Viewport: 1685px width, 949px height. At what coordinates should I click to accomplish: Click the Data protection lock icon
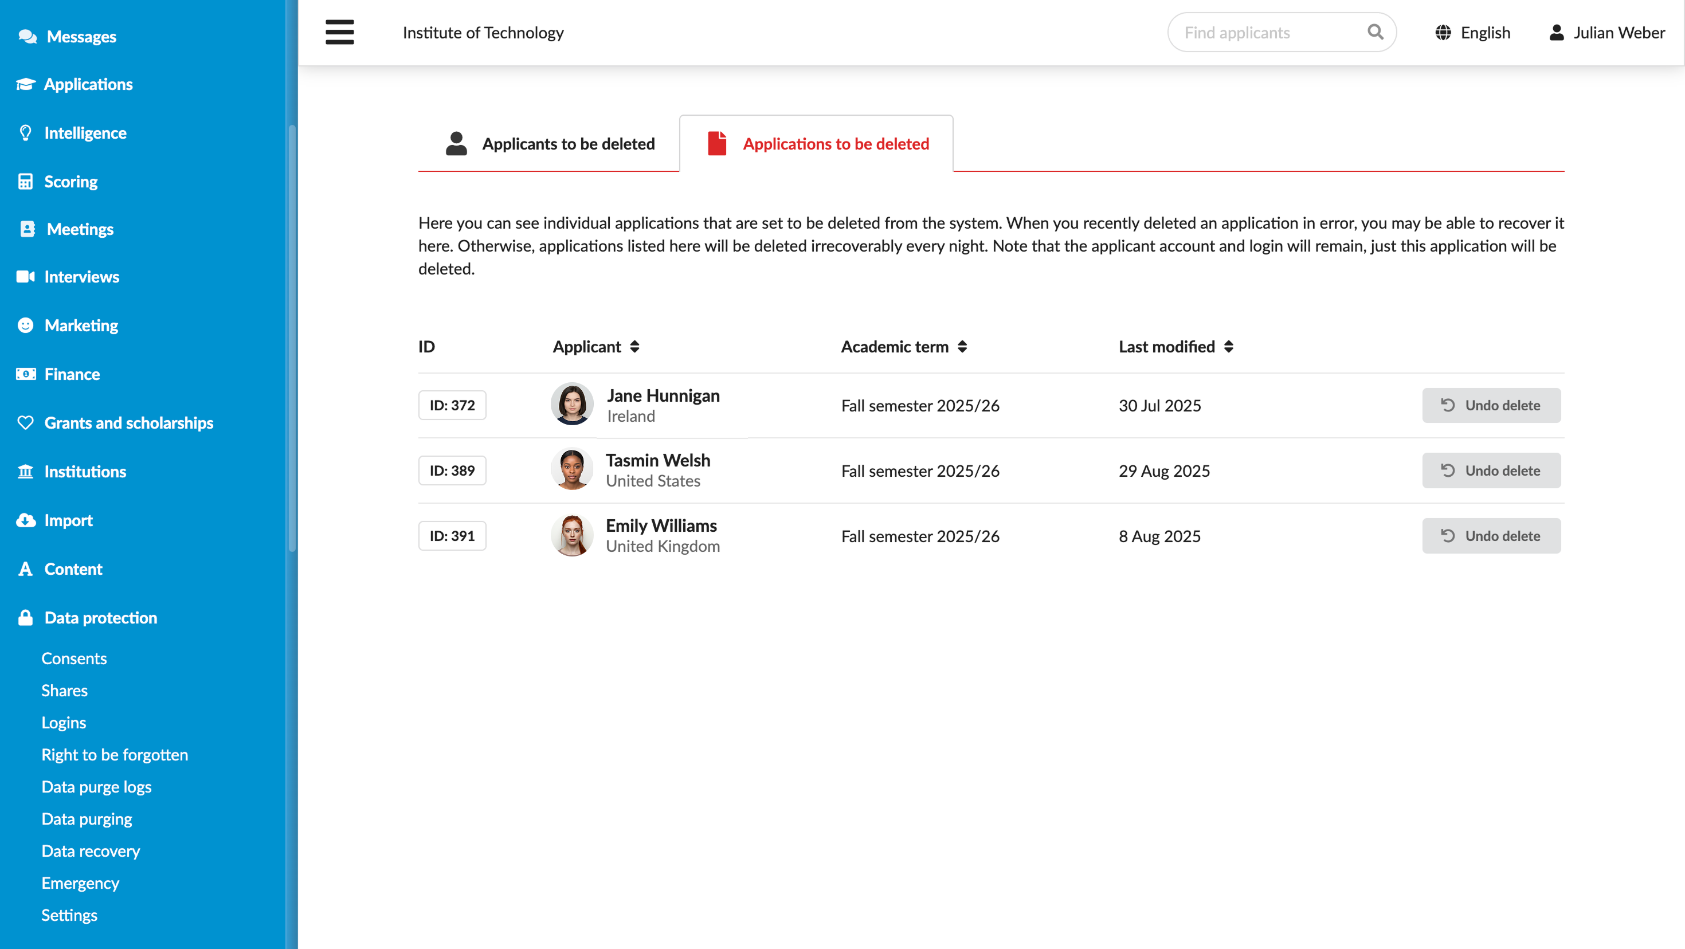pyautogui.click(x=26, y=617)
